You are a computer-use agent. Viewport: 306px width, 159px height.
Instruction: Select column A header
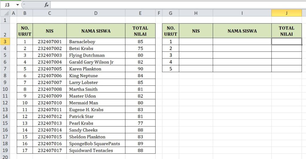pyautogui.click(x=13, y=13)
